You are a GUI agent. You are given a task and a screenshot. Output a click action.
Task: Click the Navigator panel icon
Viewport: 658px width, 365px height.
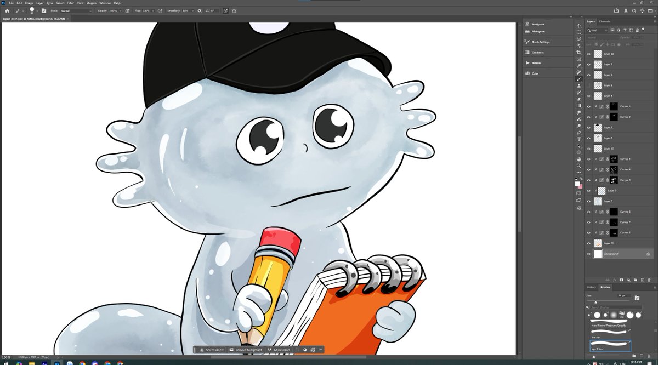tap(527, 24)
